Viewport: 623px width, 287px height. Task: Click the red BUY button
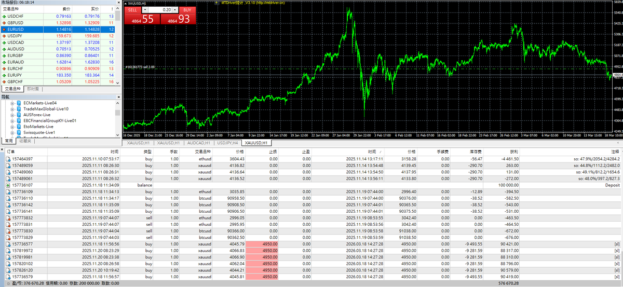point(187,10)
